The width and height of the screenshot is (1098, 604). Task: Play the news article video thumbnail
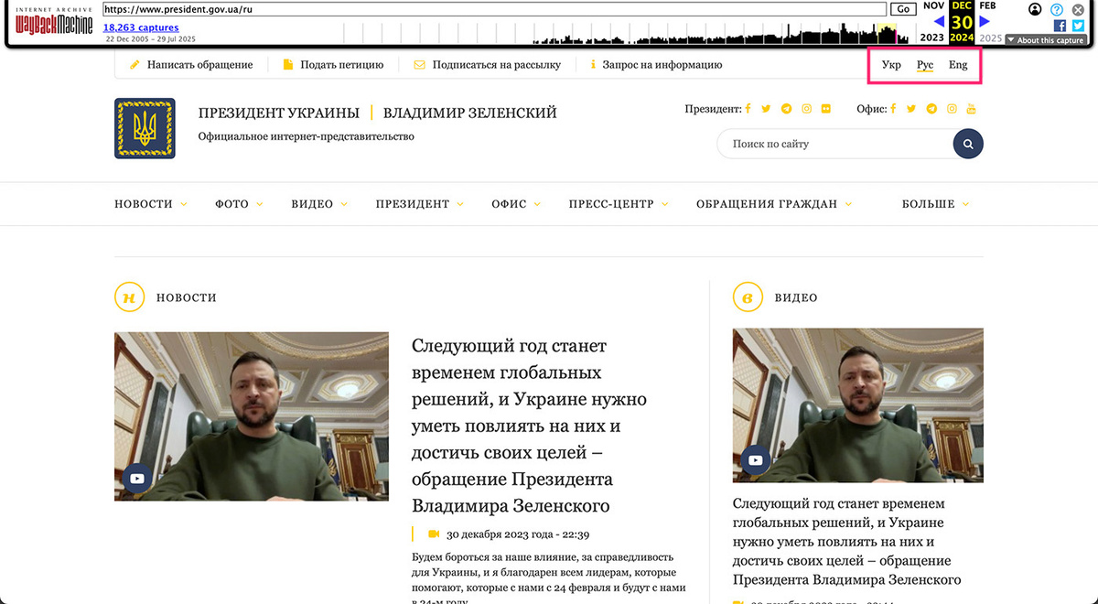click(x=135, y=478)
